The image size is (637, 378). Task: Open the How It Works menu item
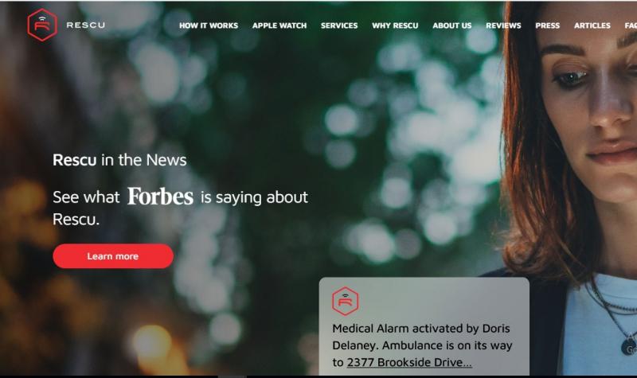[209, 25]
